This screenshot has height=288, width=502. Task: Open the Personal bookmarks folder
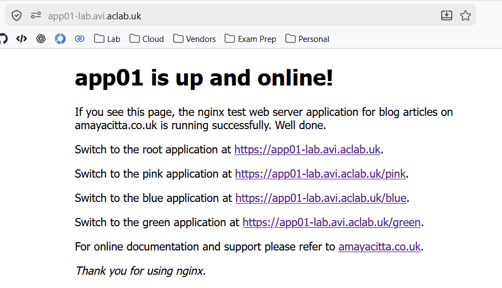tap(307, 39)
